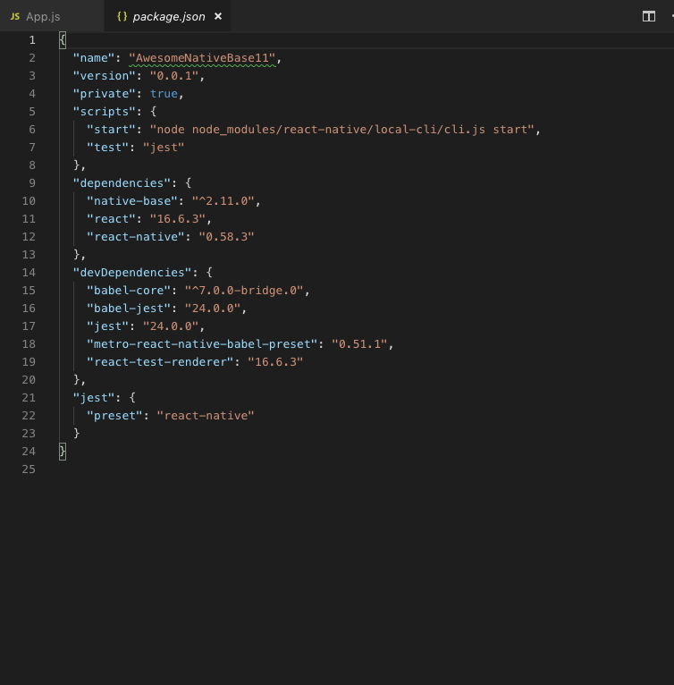Click the "^2.11.0" version string
The width and height of the screenshot is (674, 685).
(223, 201)
